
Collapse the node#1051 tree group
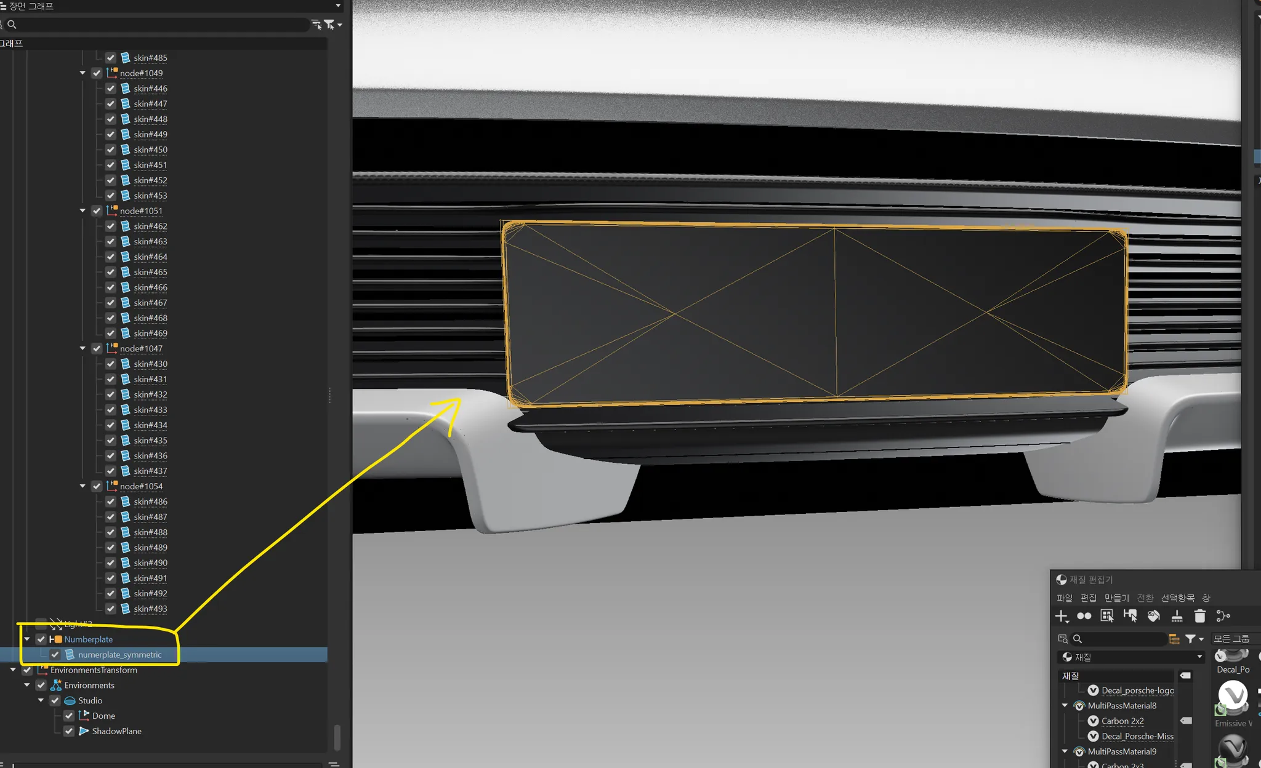click(x=83, y=211)
